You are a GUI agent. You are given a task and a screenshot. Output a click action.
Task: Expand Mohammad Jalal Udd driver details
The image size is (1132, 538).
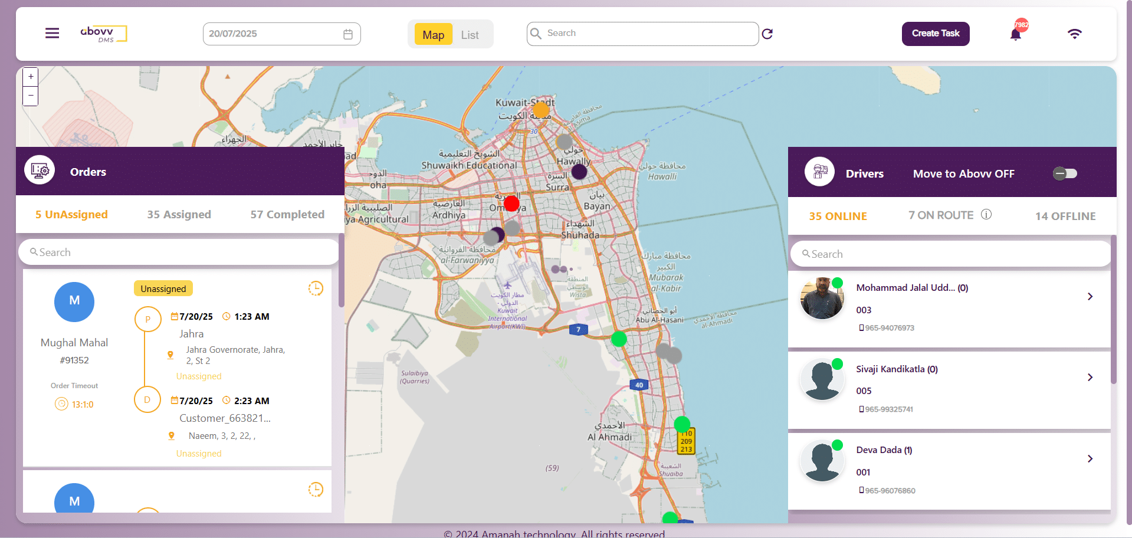[1090, 297]
